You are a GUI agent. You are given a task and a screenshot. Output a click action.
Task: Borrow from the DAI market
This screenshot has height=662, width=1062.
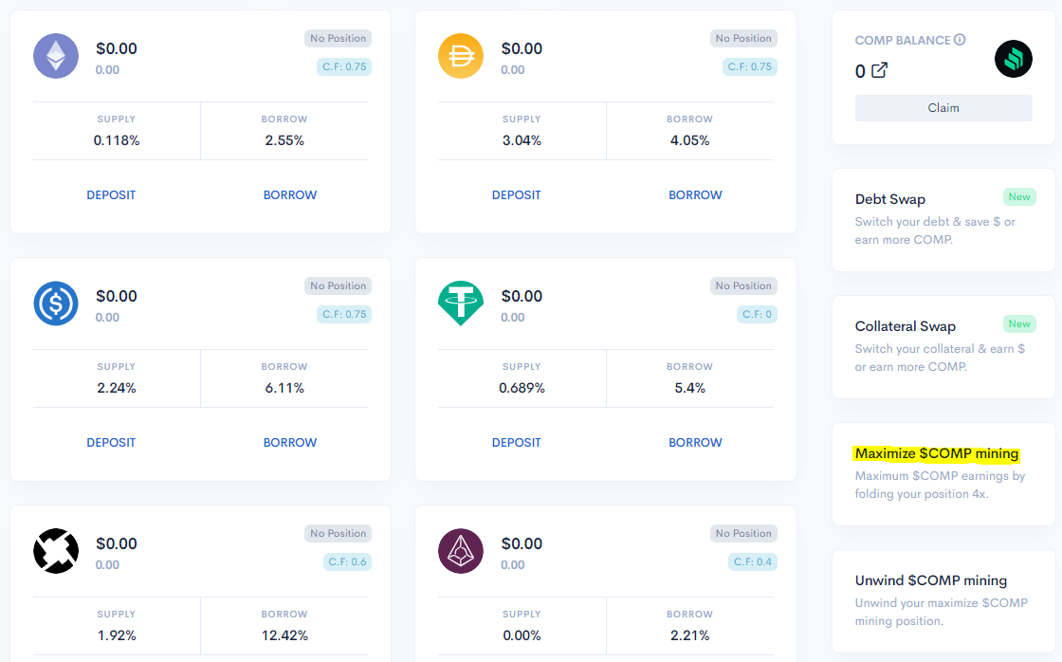coord(696,195)
